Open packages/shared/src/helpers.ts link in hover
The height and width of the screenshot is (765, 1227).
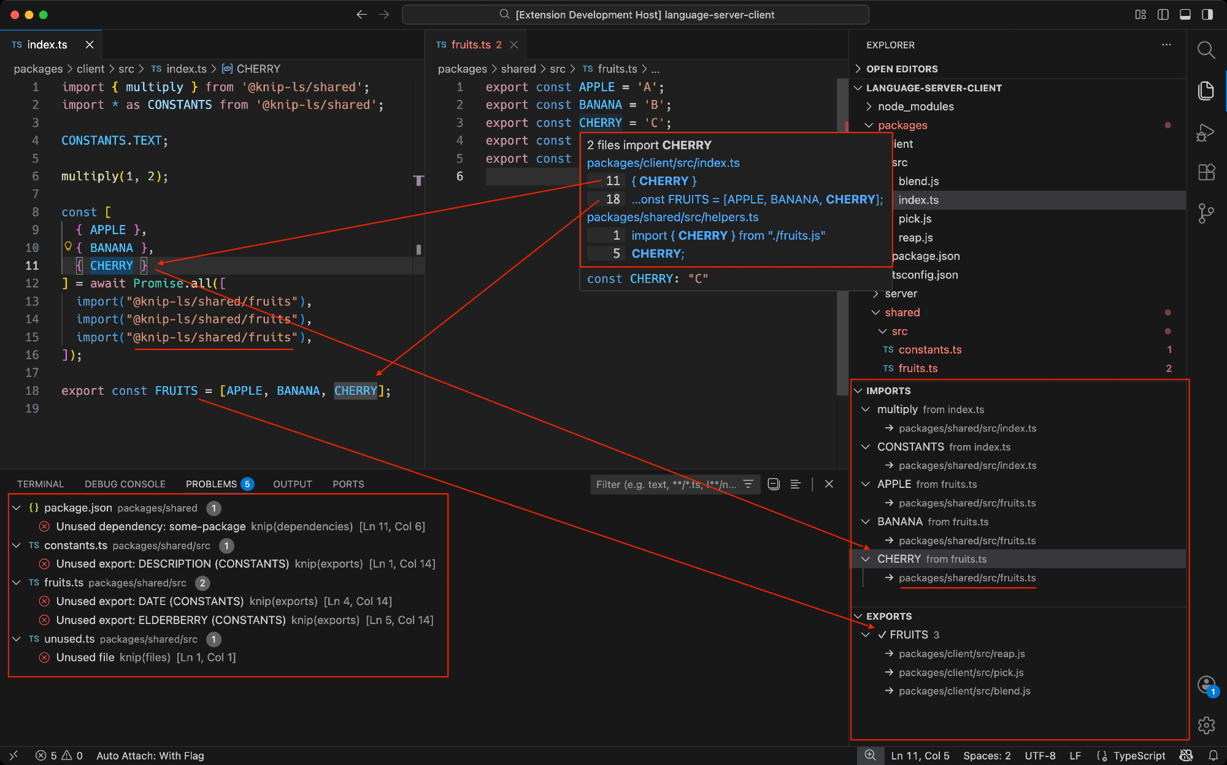click(x=672, y=217)
